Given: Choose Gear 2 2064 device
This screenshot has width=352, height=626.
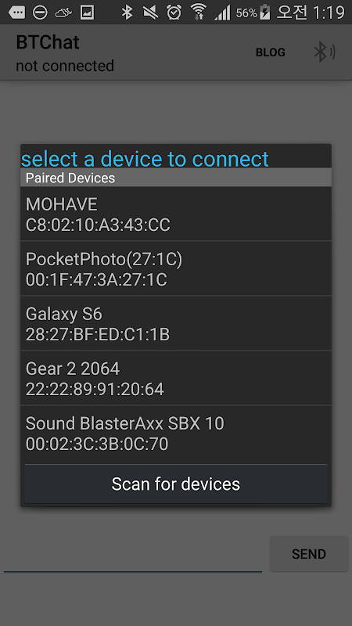Looking at the screenshot, I should (176, 379).
